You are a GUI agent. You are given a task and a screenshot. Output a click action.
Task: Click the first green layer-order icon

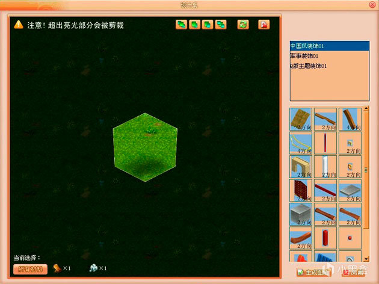[181, 25]
